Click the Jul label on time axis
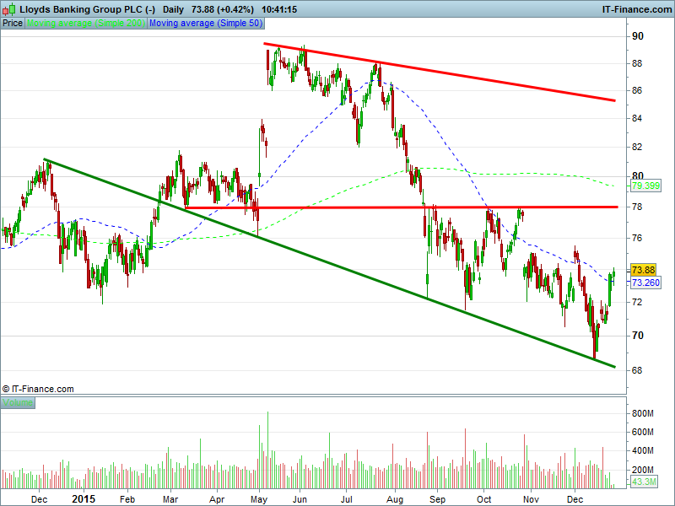Image resolution: width=675 pixels, height=506 pixels. [x=346, y=499]
